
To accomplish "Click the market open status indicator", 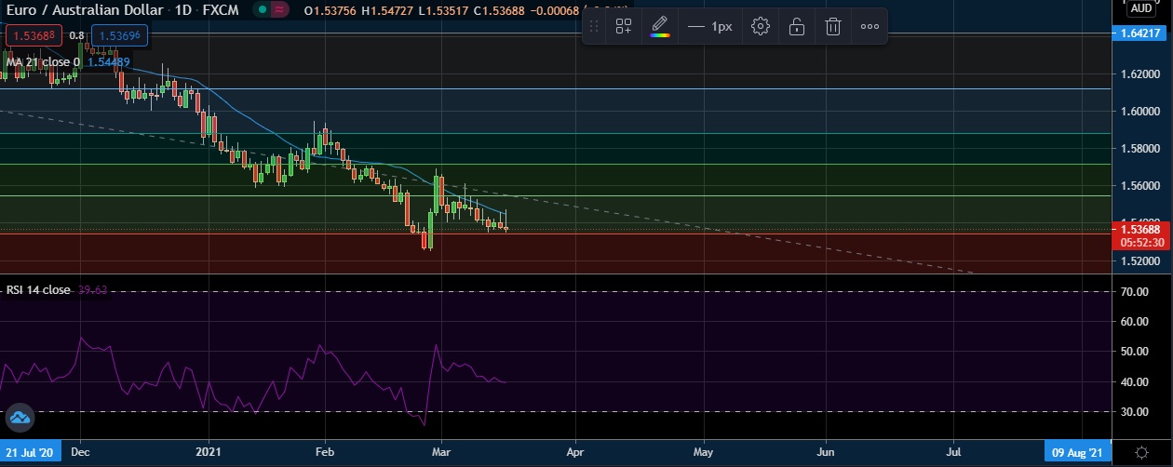I will pyautogui.click(x=263, y=9).
